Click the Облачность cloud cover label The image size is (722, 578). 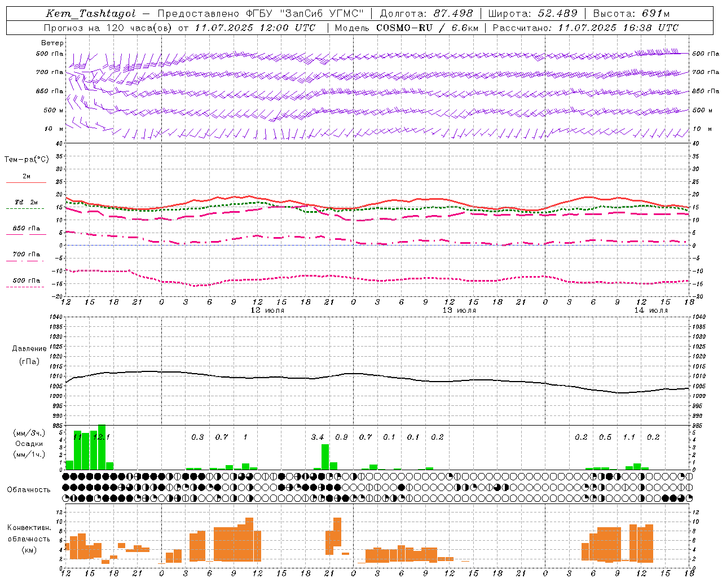tap(29, 490)
